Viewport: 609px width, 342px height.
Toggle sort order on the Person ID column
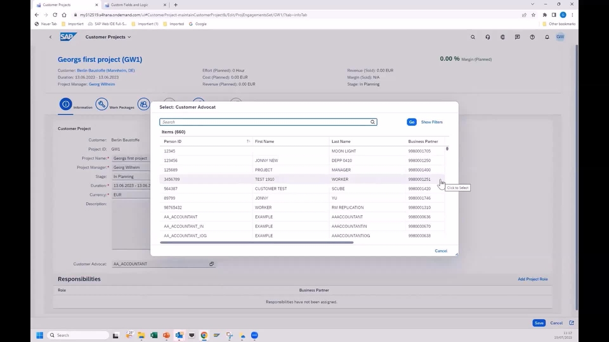pos(248,141)
